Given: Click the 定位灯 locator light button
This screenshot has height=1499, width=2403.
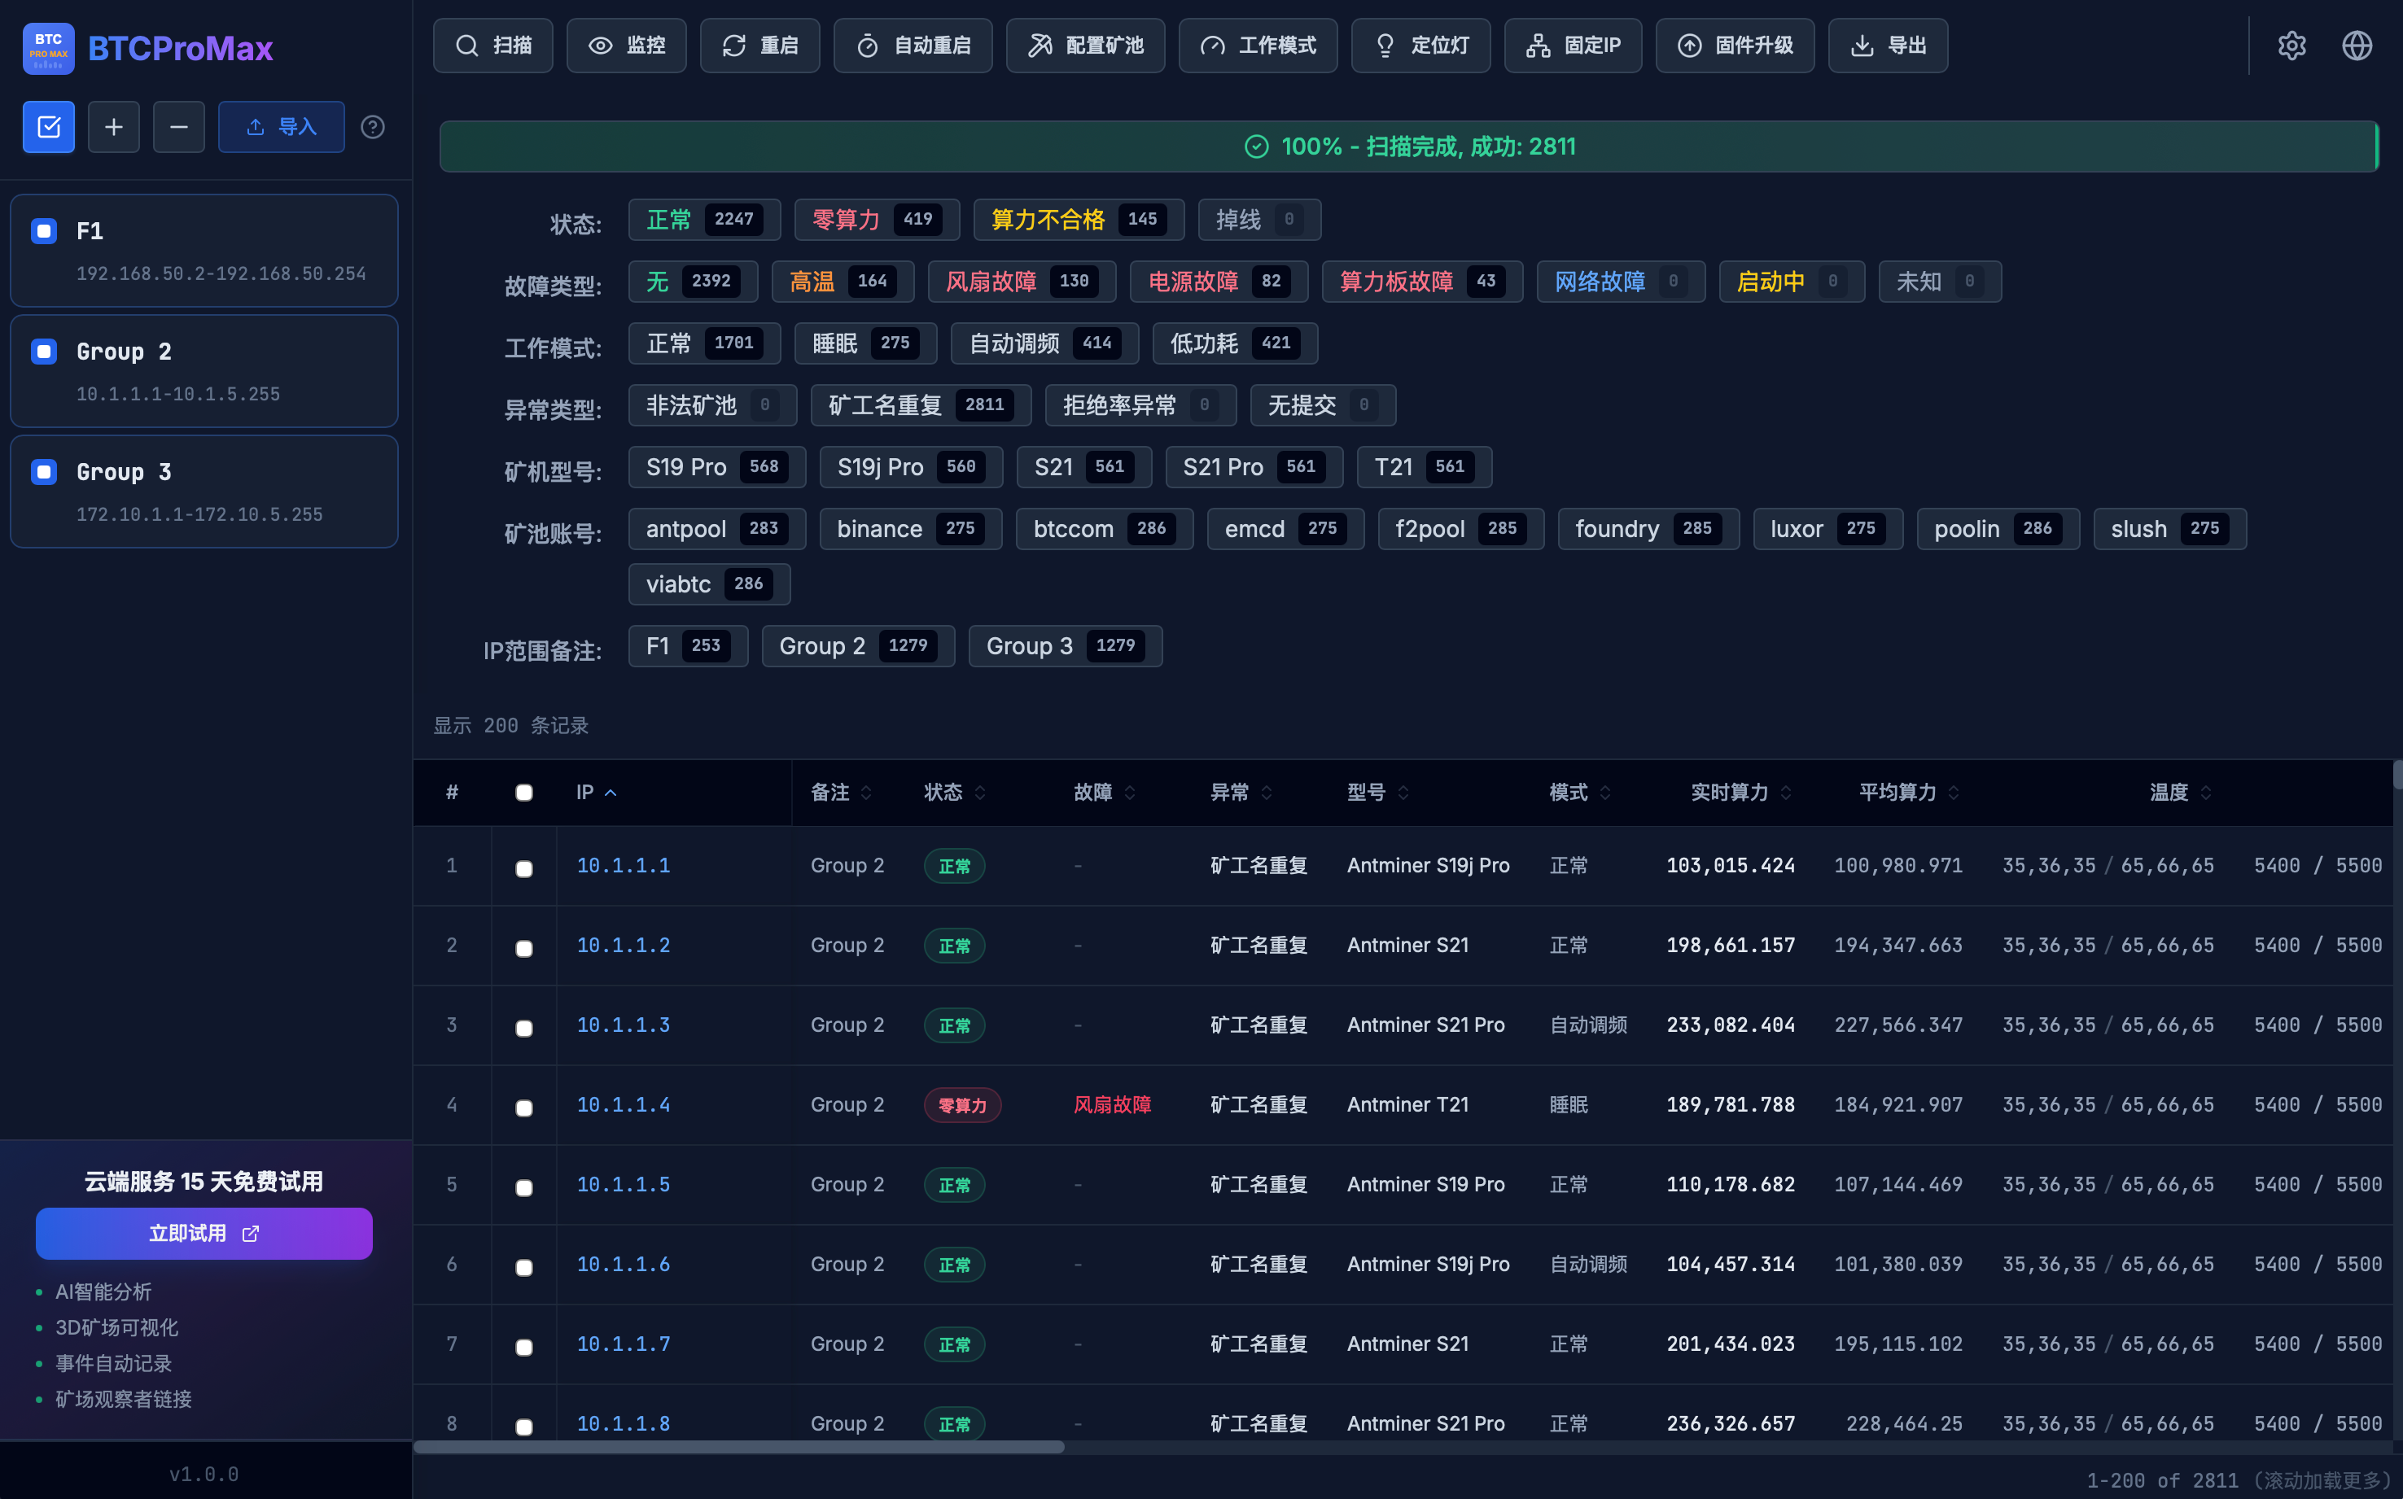Looking at the screenshot, I should [x=1420, y=46].
